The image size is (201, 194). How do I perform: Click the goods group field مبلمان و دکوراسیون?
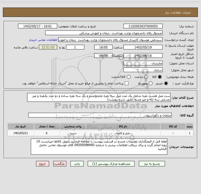[x=100, y=115]
